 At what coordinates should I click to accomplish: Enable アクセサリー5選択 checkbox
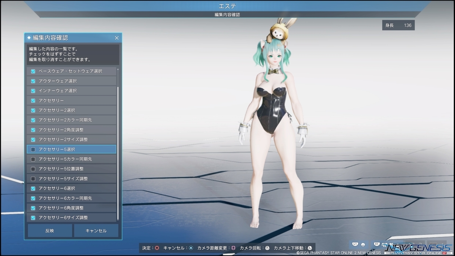[x=33, y=149]
